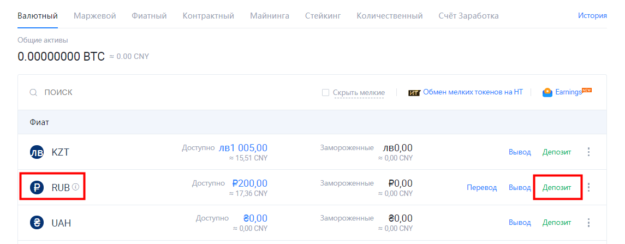This screenshot has width=625, height=244.
Task: Click Вывод in the KZT row
Action: [x=520, y=152]
